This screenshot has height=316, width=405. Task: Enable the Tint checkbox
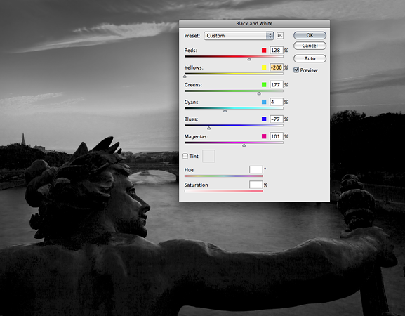[x=185, y=156]
